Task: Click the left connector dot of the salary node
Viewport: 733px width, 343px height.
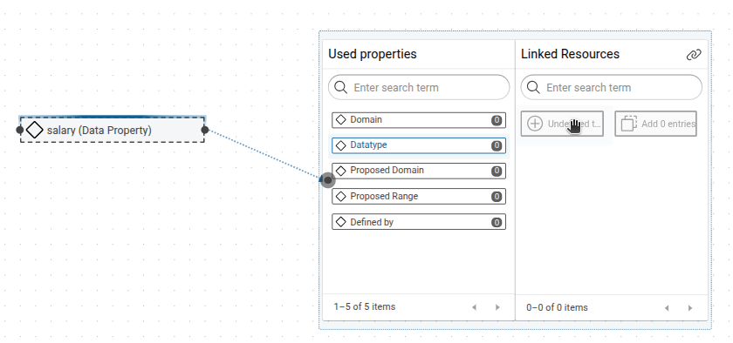Action: [x=19, y=130]
